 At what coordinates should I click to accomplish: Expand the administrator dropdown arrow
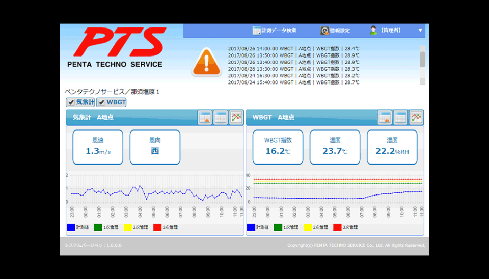420,30
